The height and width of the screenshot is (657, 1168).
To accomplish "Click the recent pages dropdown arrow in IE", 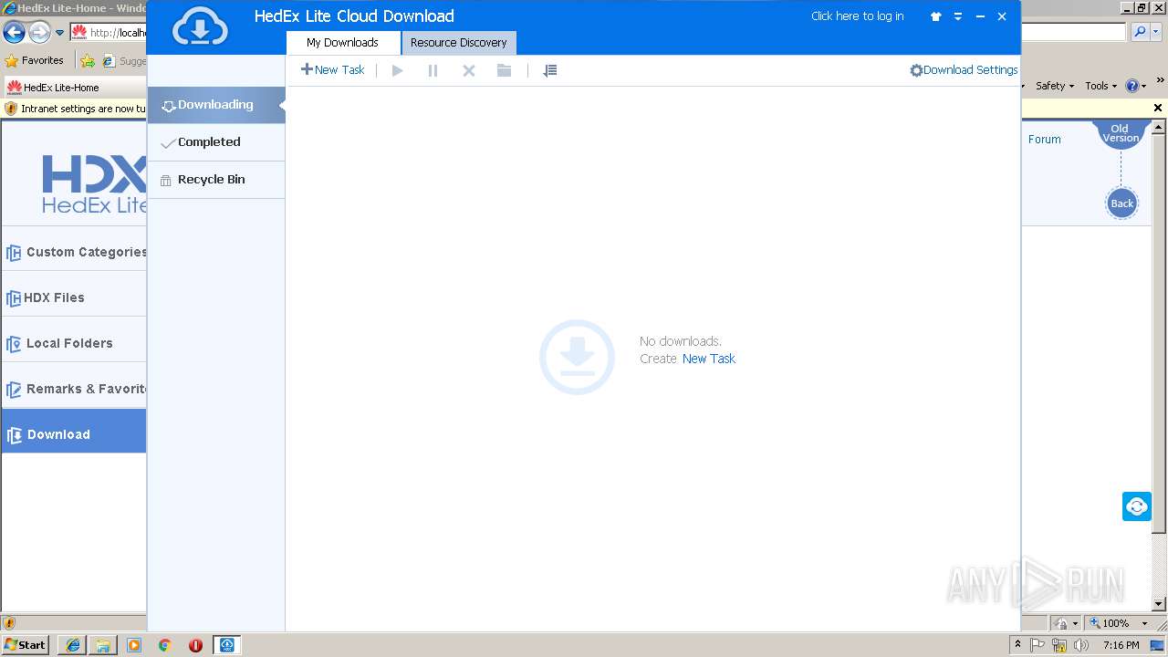I will click(59, 33).
